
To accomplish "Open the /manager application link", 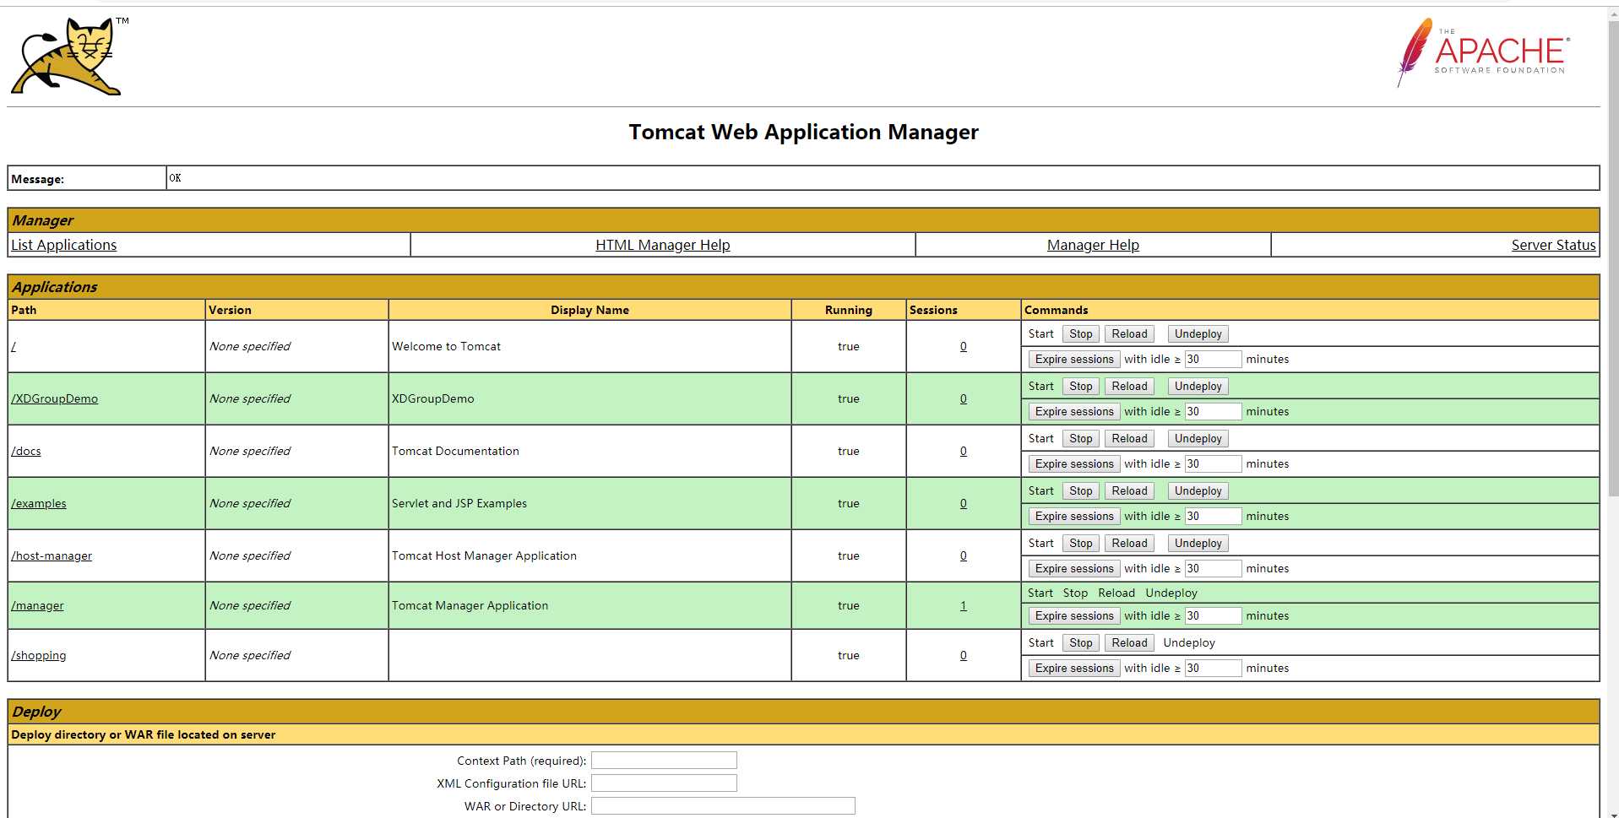I will (x=37, y=605).
